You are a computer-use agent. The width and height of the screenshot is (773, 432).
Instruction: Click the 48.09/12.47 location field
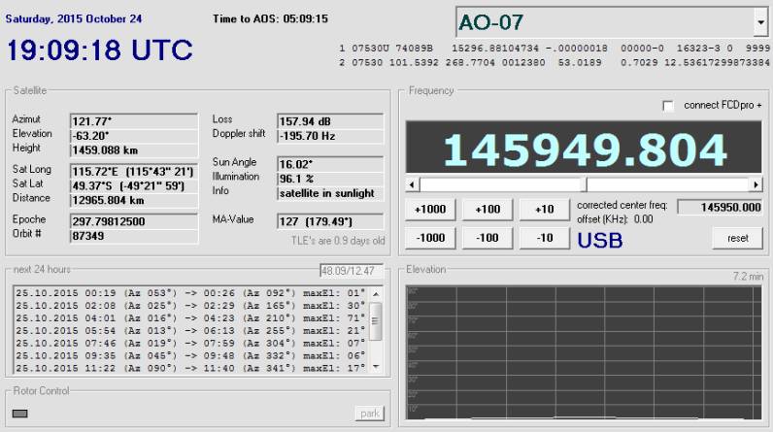coord(351,271)
